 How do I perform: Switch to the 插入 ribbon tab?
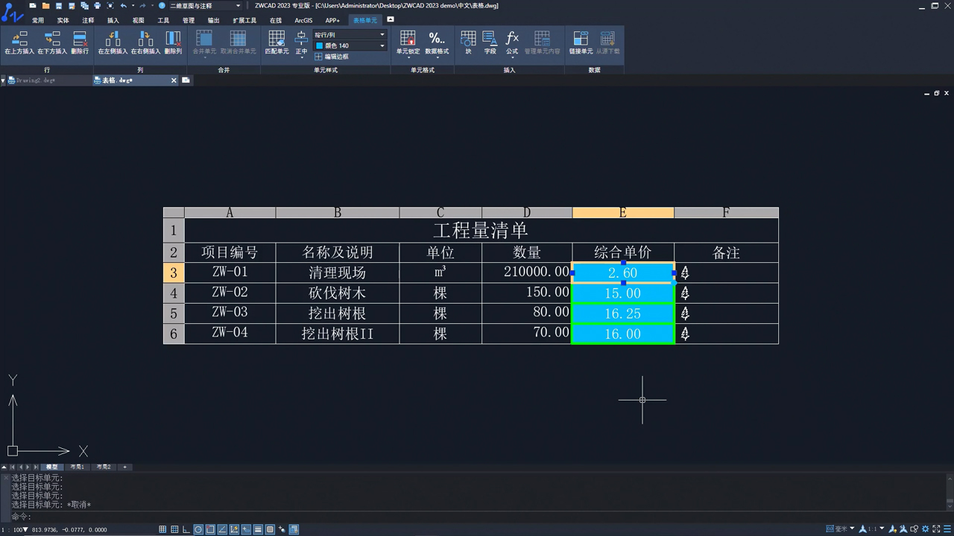point(113,21)
